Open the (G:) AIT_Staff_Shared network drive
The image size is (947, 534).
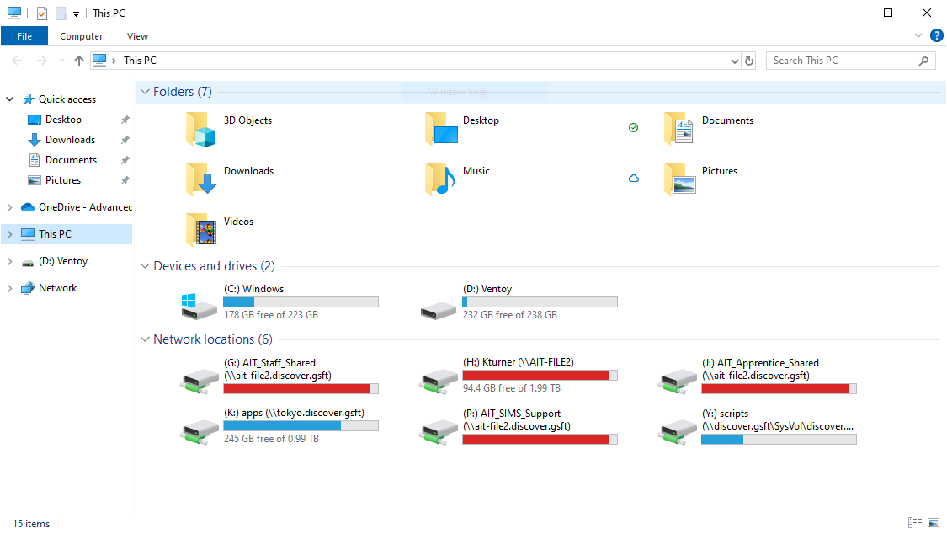pyautogui.click(x=200, y=381)
